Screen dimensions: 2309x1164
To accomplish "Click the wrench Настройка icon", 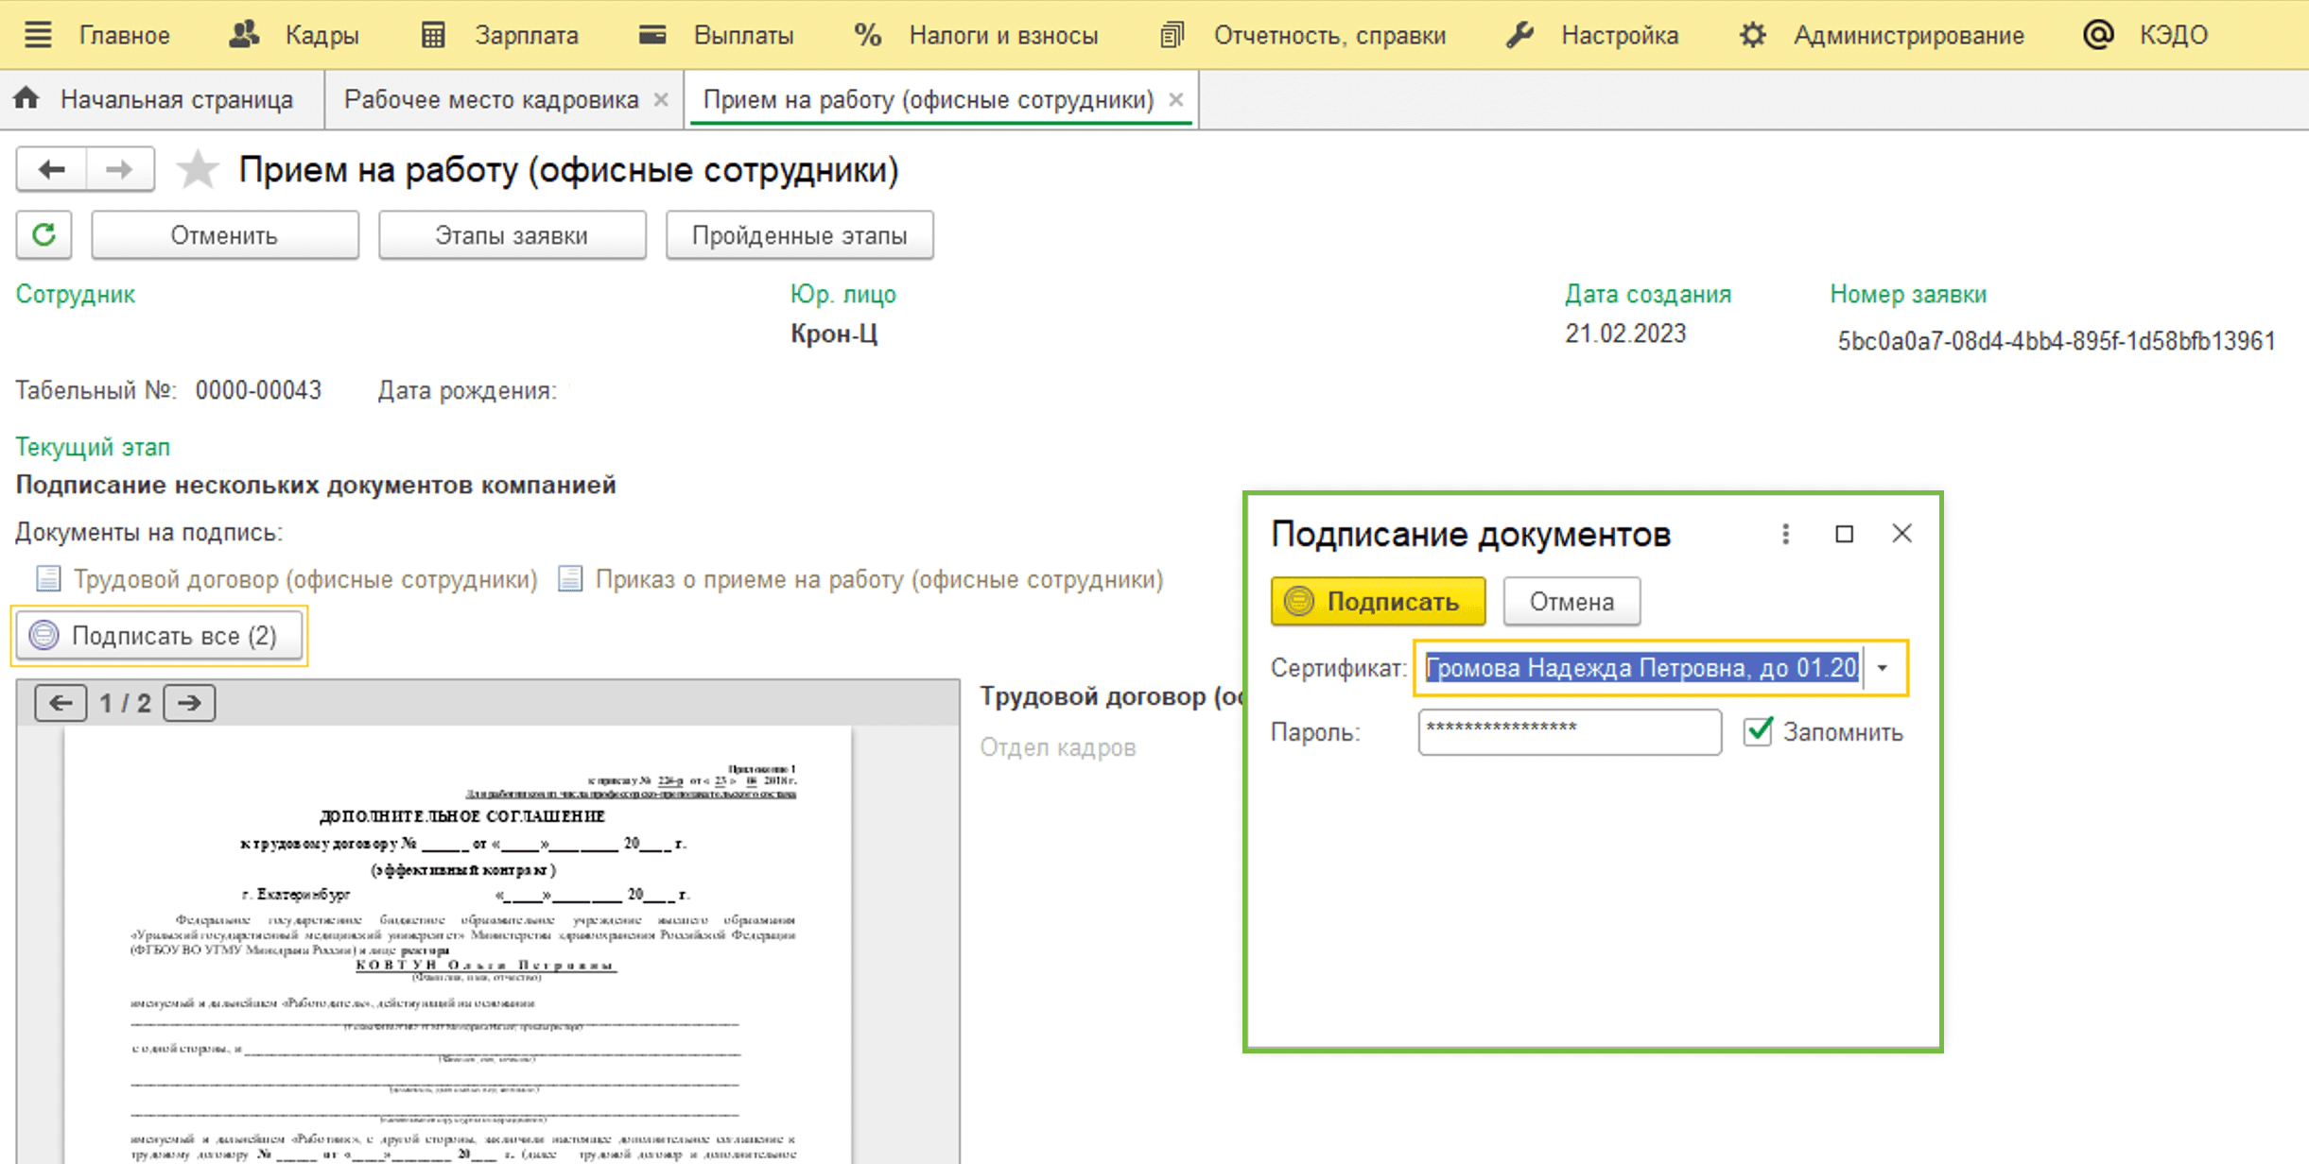I will pos(1519,35).
